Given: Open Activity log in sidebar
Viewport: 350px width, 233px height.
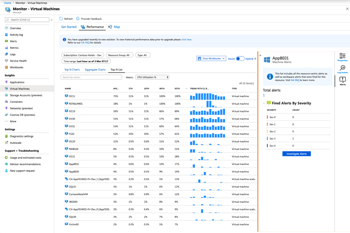Looking at the screenshot, I should [16, 35].
